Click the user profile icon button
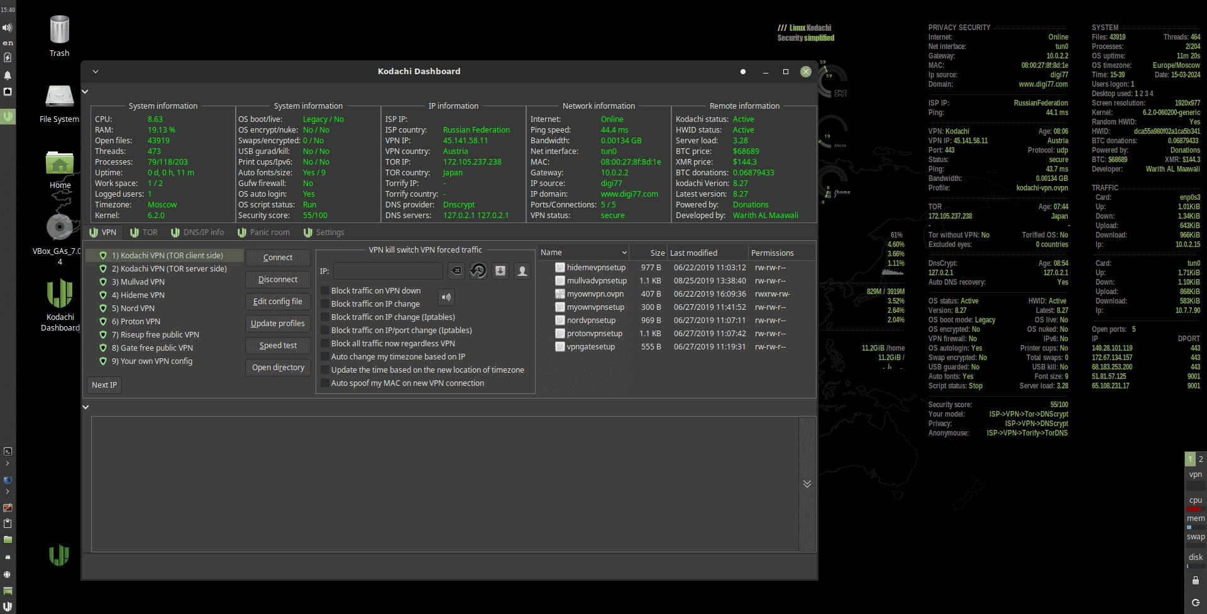This screenshot has height=614, width=1207. tap(522, 271)
